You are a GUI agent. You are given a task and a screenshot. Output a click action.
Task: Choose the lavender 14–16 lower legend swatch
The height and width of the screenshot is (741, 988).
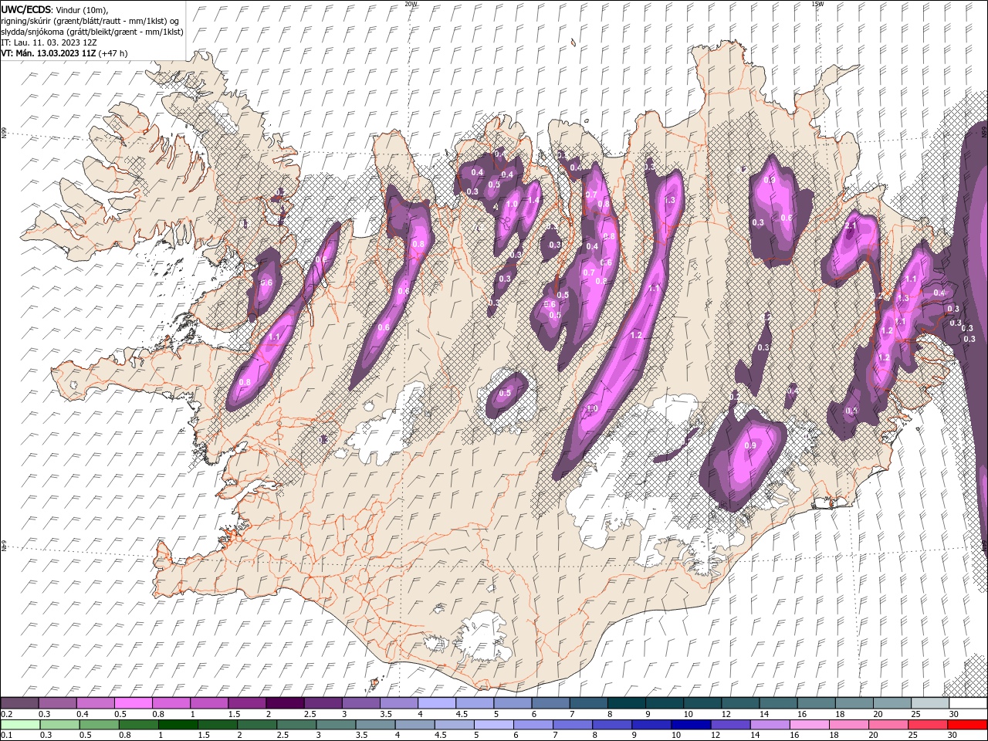point(770,725)
